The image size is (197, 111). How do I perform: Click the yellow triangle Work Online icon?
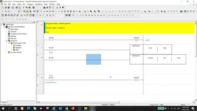pos(85,11)
